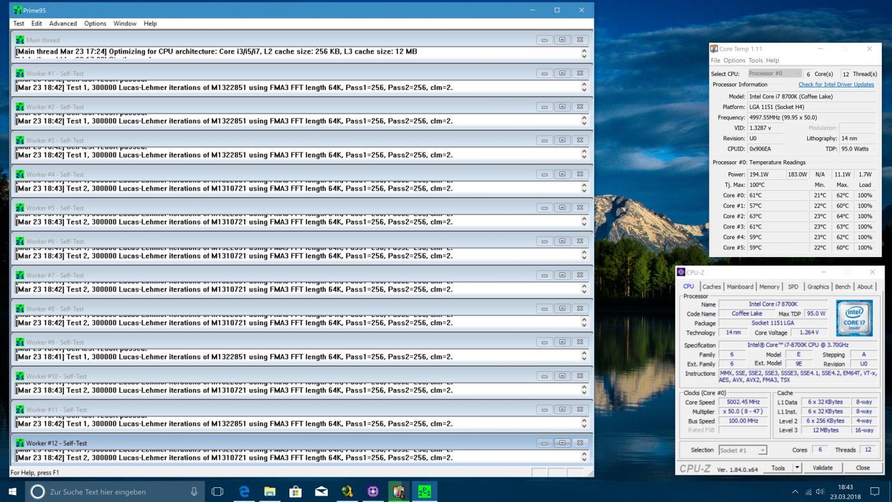
Task: Click the Worker #1 window's title icon
Action: [x=20, y=73]
